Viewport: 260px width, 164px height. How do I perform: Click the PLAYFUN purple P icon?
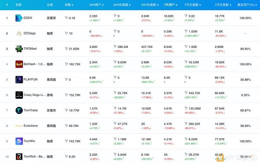[x=19, y=79]
